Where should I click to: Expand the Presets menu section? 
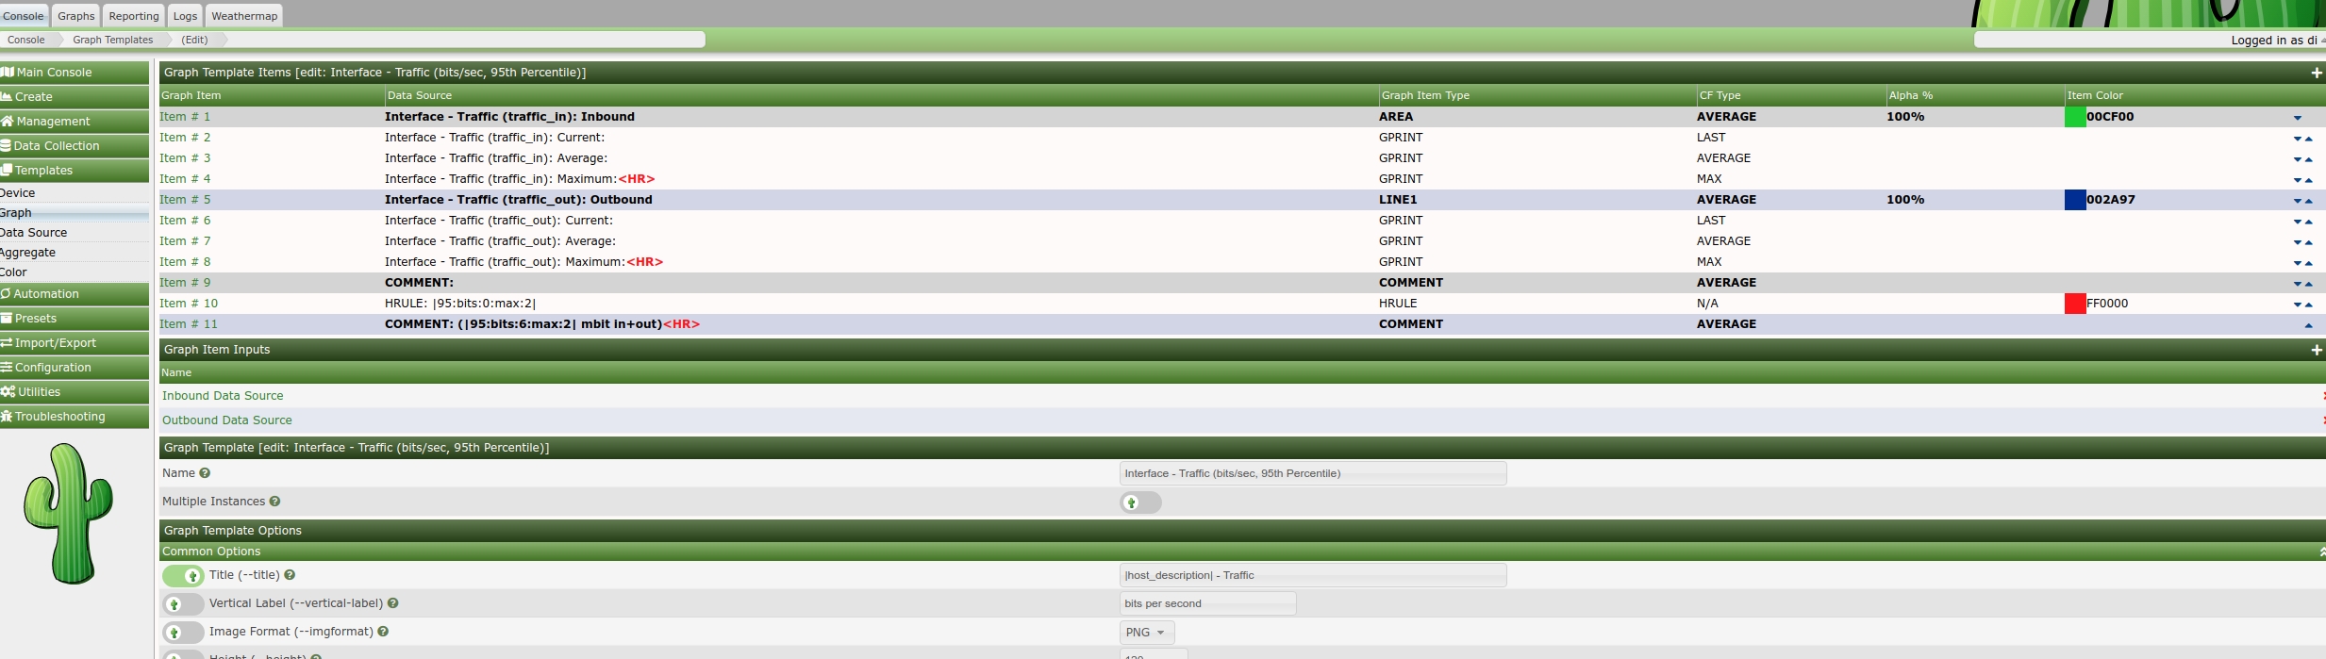(75, 319)
